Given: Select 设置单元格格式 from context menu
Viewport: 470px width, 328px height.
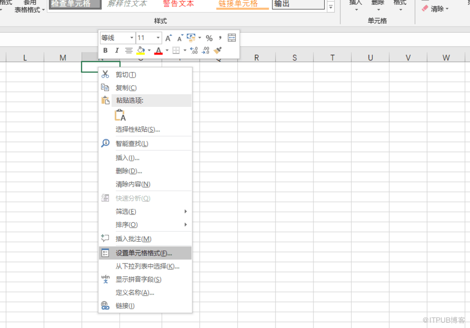Looking at the screenshot, I should pos(144,253).
